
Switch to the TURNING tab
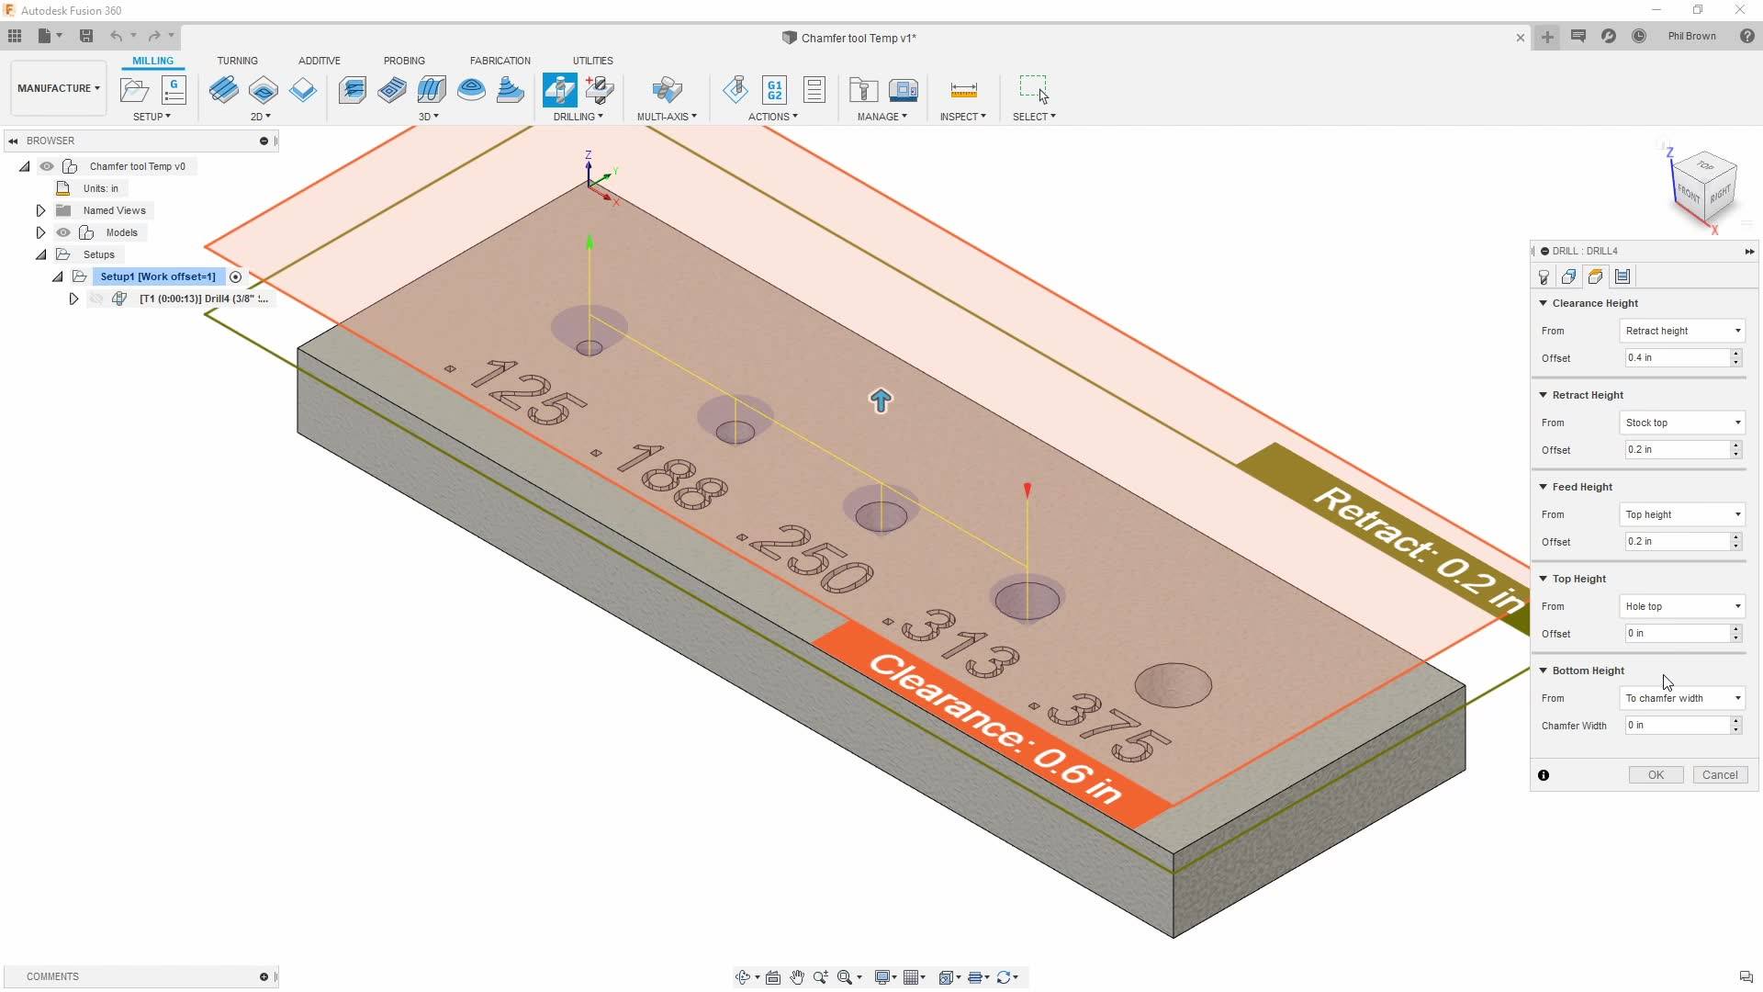237,61
